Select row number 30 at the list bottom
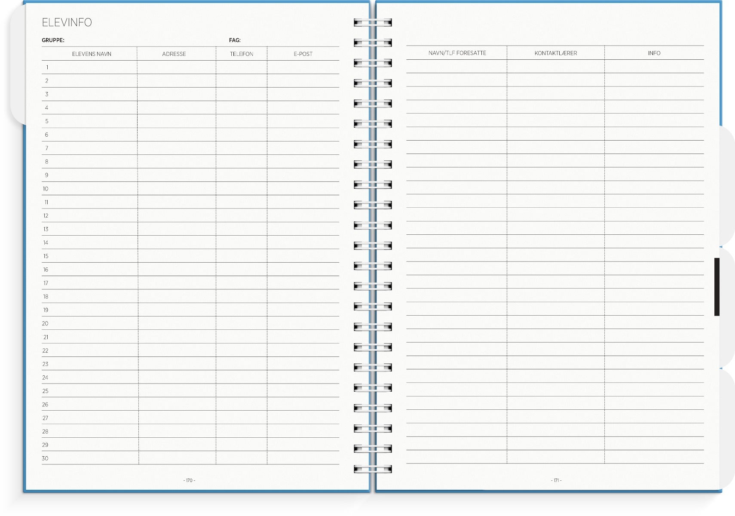The width and height of the screenshot is (735, 516). pyautogui.click(x=45, y=458)
